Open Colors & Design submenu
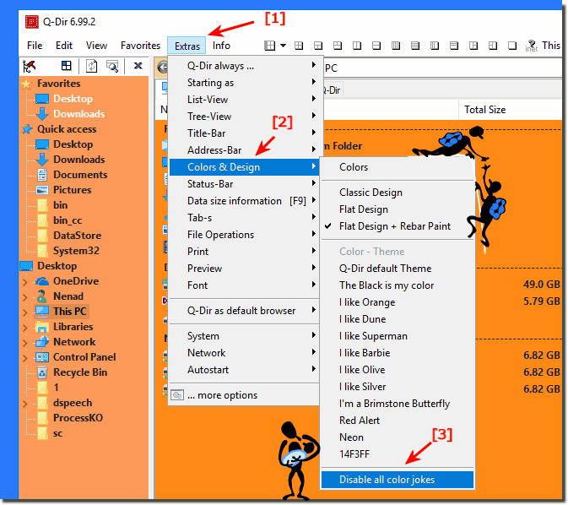The width and height of the screenshot is (568, 505). (244, 167)
